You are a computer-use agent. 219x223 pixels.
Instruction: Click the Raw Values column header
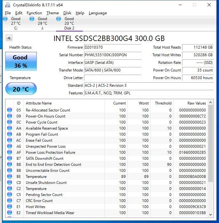[190, 103]
